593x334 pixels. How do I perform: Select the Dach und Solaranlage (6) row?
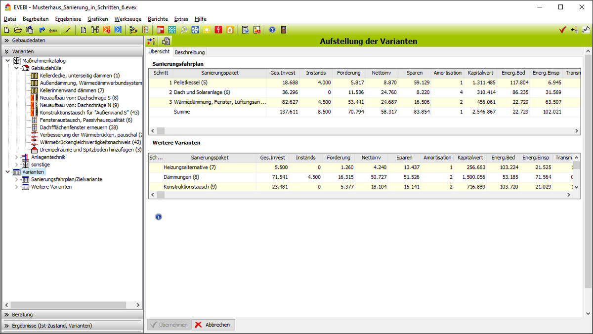pyautogui.click(x=365, y=92)
